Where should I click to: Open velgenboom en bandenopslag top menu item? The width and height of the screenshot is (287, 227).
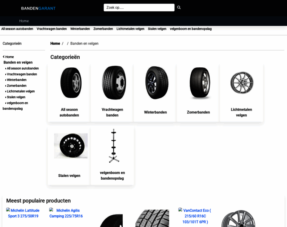[x=191, y=29]
